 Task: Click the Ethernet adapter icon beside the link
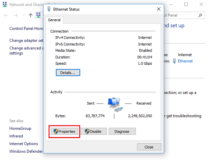click(x=174, y=61)
